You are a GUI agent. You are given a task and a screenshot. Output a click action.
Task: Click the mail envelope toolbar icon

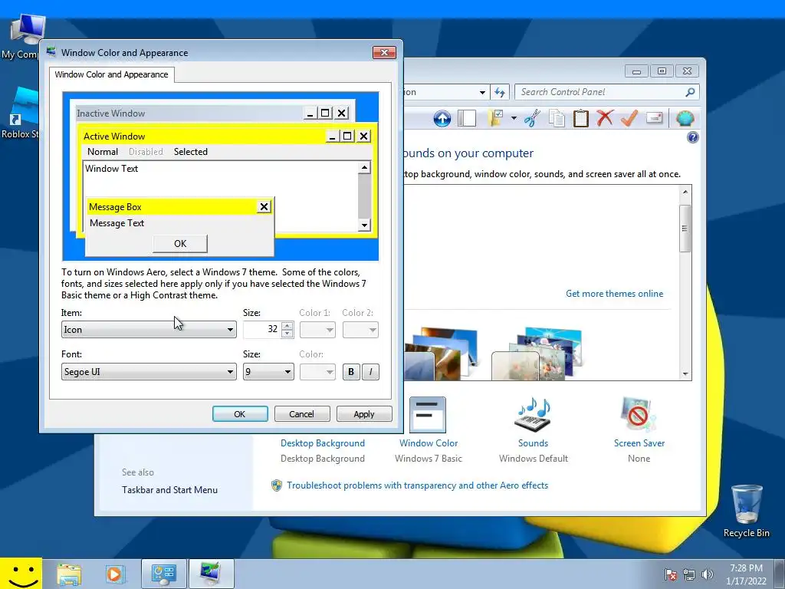[655, 118]
